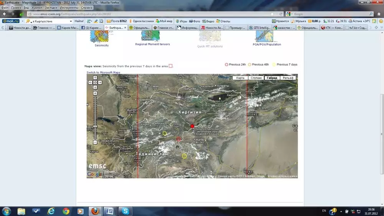Image resolution: width=384 pixels, height=216 pixels.
Task: Switch map to Рельеф view
Action: coord(288,78)
